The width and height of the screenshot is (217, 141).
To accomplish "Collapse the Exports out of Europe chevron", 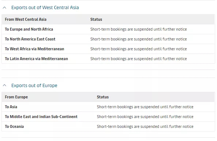I will (x=4, y=85).
